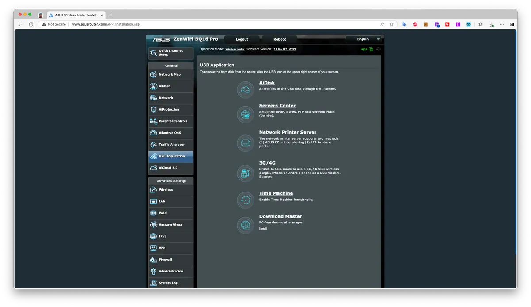Click the green App status icon
531x307 pixels.
tap(371, 49)
